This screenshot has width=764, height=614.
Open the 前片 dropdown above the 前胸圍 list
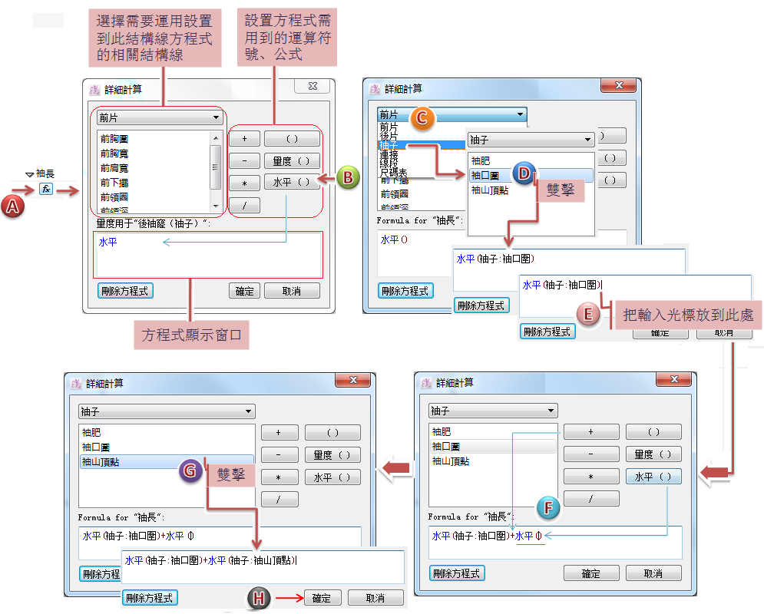(159, 117)
